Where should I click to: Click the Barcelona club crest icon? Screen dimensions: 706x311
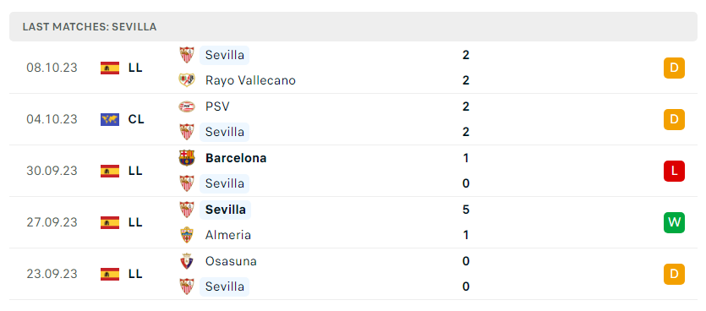click(186, 158)
